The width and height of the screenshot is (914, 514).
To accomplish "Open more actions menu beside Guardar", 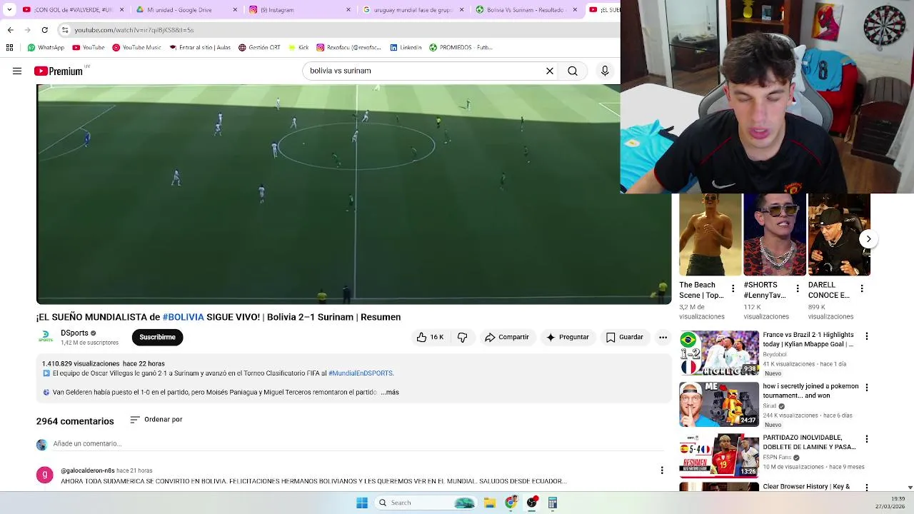I will (x=663, y=337).
